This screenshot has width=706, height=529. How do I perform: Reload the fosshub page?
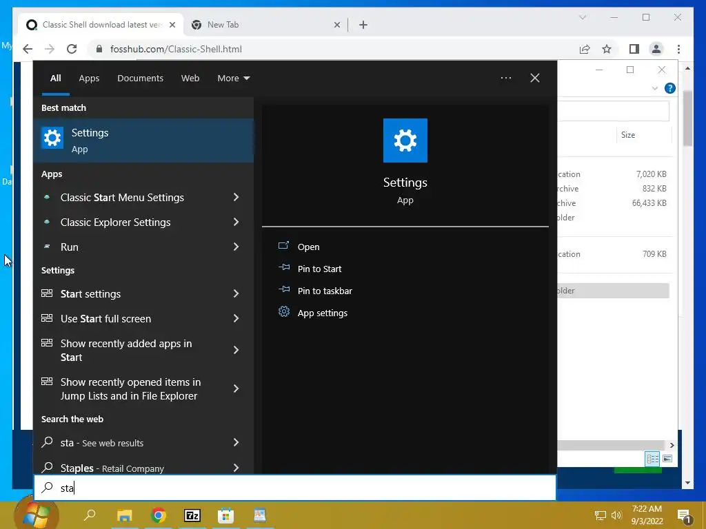(72, 49)
